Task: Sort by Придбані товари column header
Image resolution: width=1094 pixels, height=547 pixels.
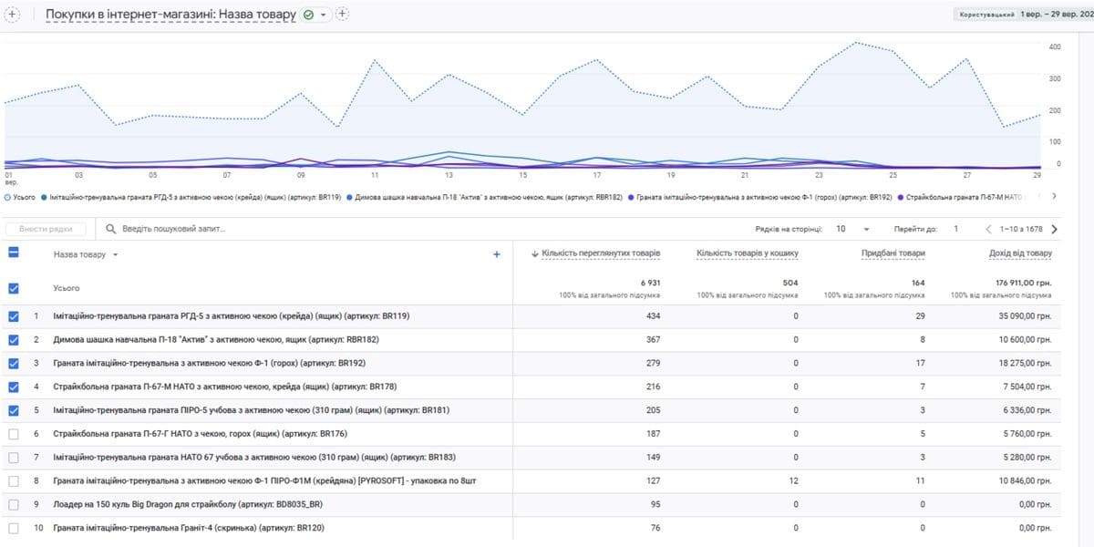Action: pyautogui.click(x=893, y=253)
